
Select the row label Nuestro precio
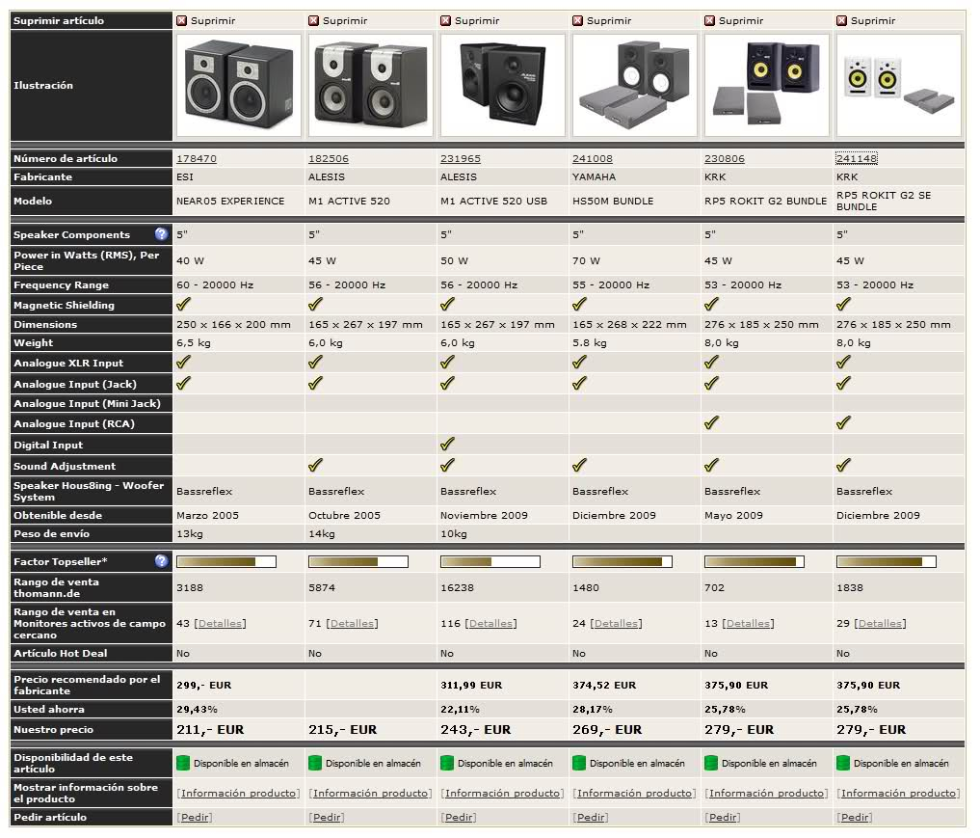click(x=54, y=730)
